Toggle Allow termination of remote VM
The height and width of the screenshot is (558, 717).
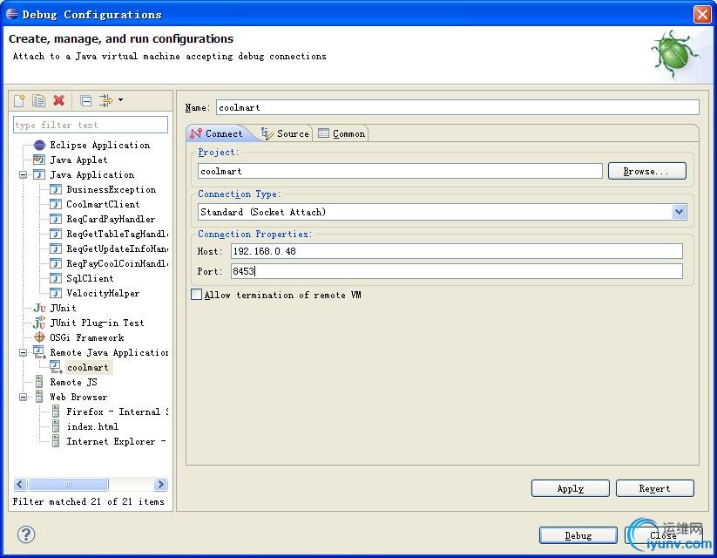click(196, 295)
